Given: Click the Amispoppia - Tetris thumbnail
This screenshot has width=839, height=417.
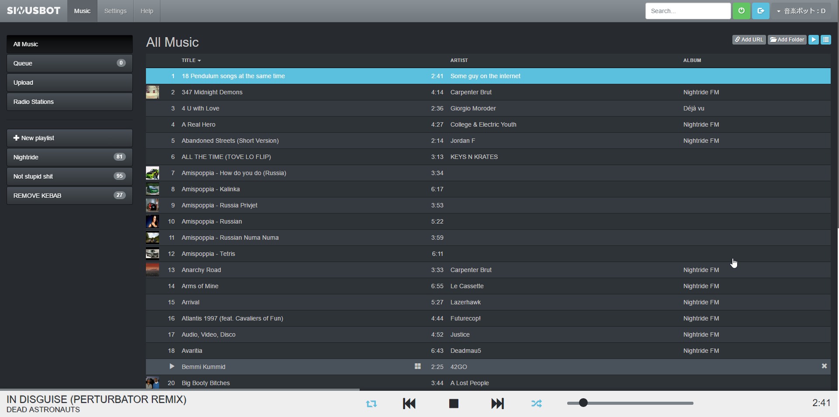Looking at the screenshot, I should coord(153,254).
